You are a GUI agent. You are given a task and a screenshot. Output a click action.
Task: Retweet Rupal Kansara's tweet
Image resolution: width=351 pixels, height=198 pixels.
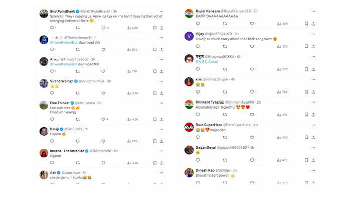225,24
